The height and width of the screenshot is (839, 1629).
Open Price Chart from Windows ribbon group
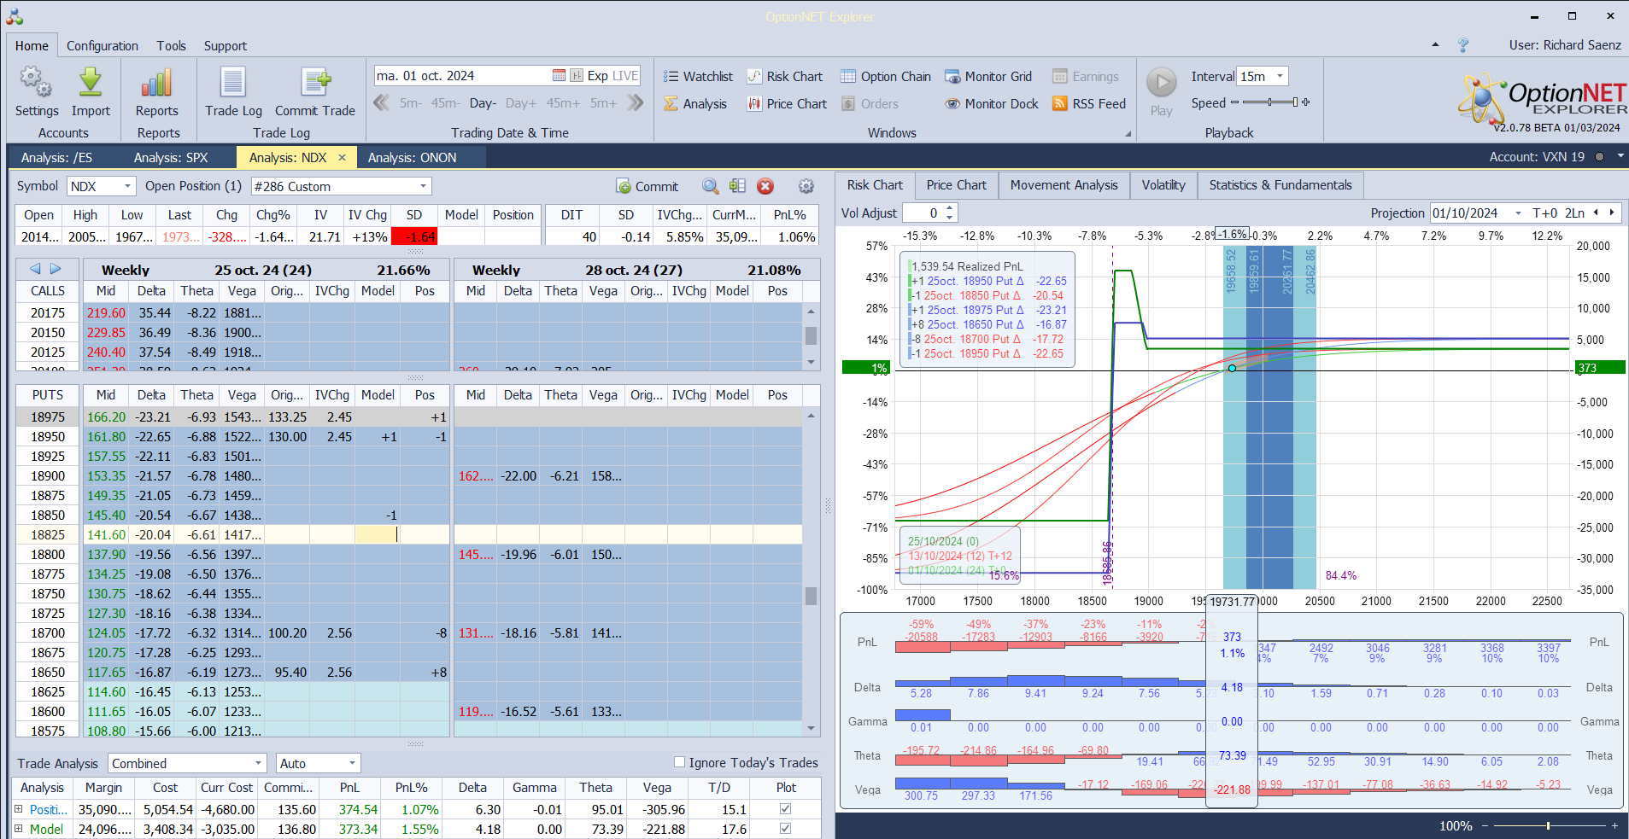tap(787, 104)
